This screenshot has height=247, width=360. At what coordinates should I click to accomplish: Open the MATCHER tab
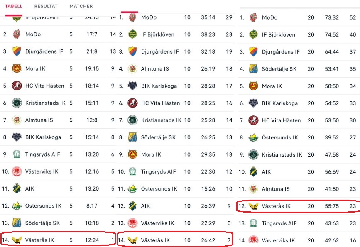click(81, 6)
